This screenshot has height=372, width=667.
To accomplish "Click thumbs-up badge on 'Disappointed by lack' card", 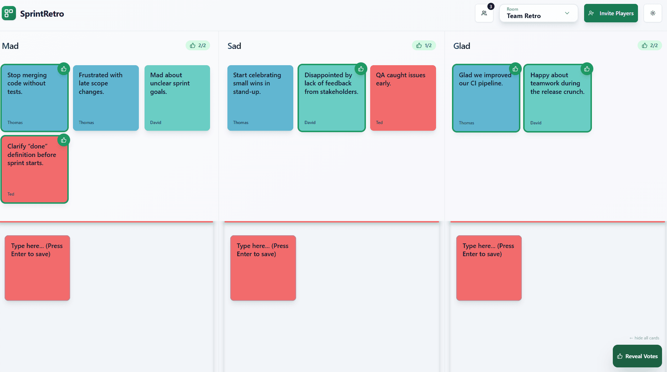I will pos(361,69).
